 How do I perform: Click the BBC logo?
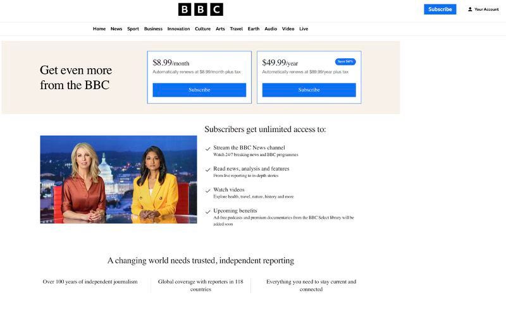[x=201, y=9]
